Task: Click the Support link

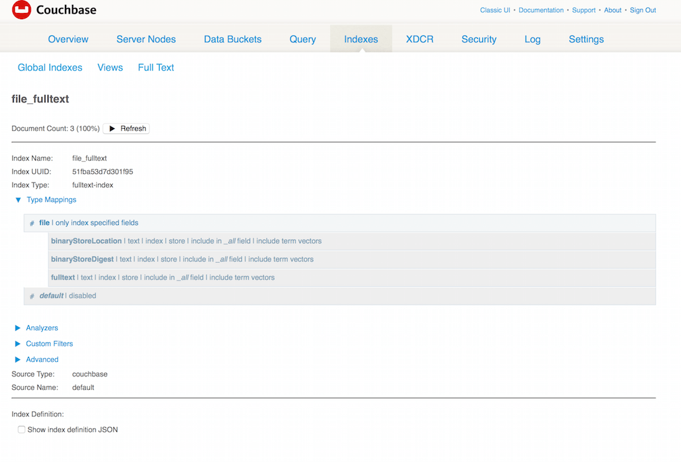Action: (x=584, y=10)
